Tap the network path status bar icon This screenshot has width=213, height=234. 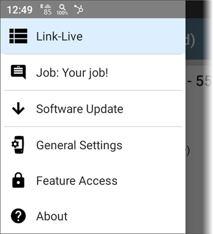79,9
